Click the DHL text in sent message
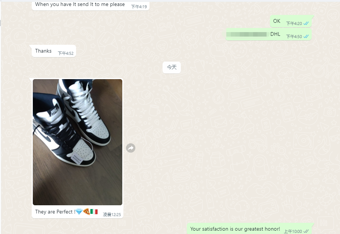This screenshot has height=234, width=340. [x=275, y=34]
